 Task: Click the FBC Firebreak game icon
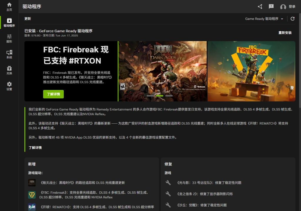coord(32,195)
